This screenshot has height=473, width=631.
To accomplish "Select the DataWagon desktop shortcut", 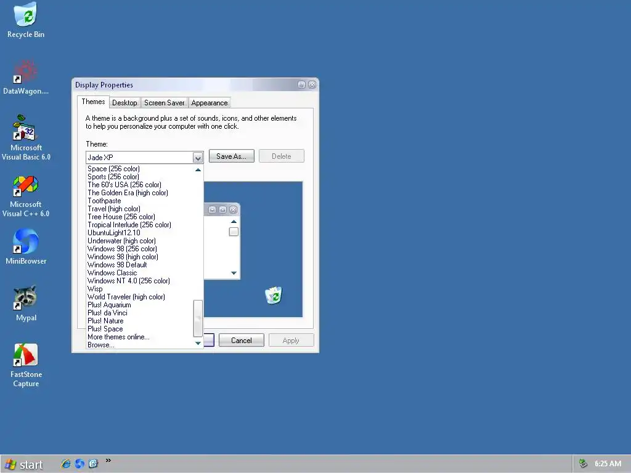I will coord(26,77).
